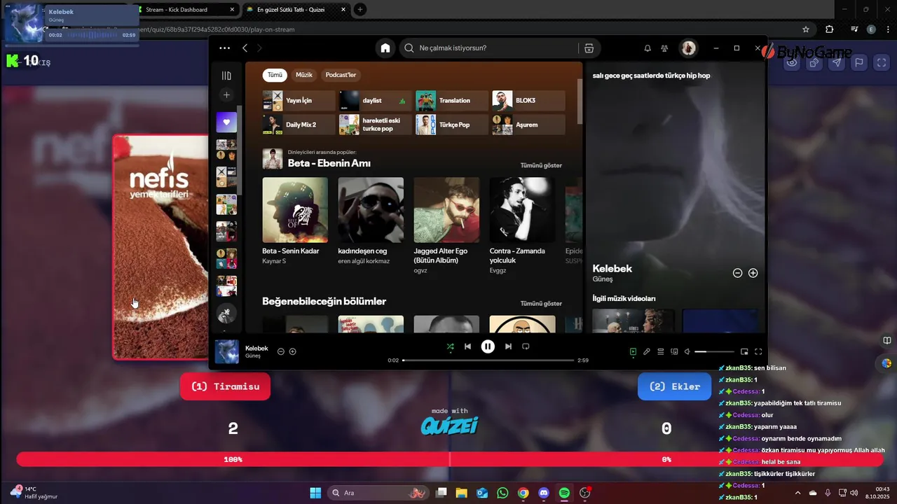
Task: Seek within the song progress bar
Action: (x=488, y=360)
